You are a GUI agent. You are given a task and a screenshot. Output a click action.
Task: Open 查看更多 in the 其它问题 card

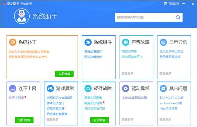pos(165,119)
